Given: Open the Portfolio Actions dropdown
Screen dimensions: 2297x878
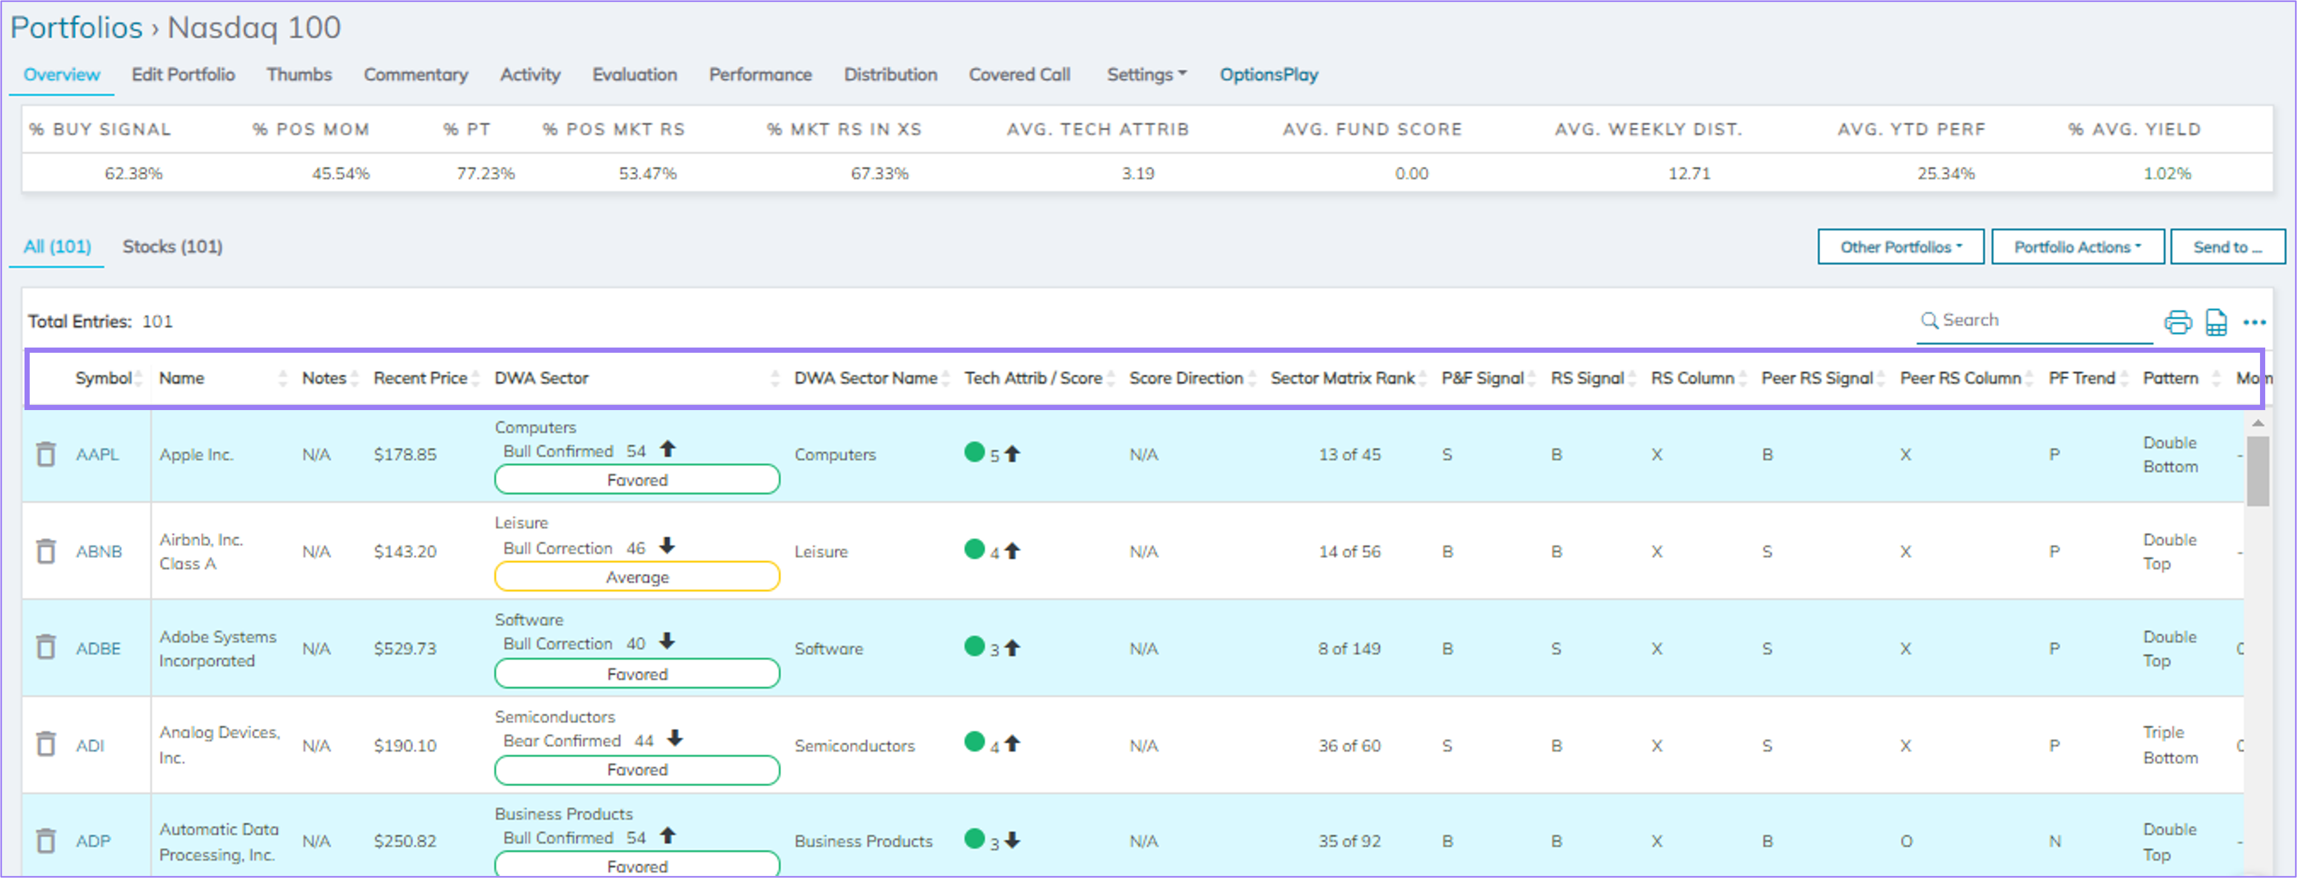Looking at the screenshot, I should coord(2078,247).
